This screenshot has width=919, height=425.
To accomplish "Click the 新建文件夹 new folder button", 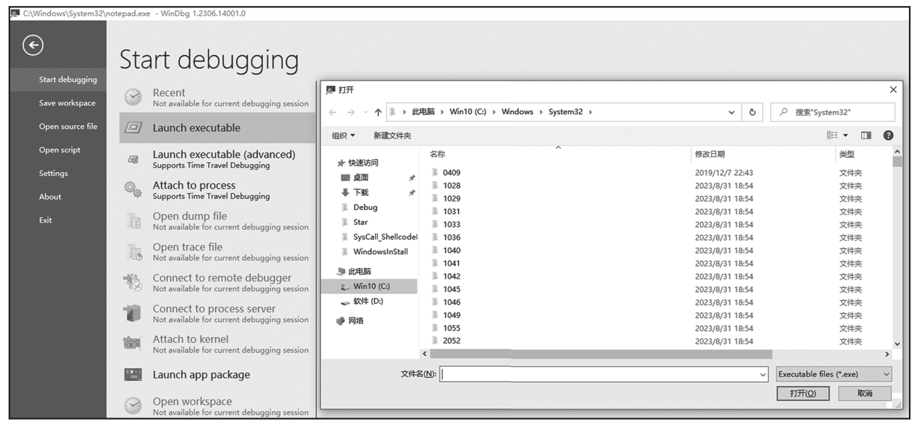I will tap(392, 136).
